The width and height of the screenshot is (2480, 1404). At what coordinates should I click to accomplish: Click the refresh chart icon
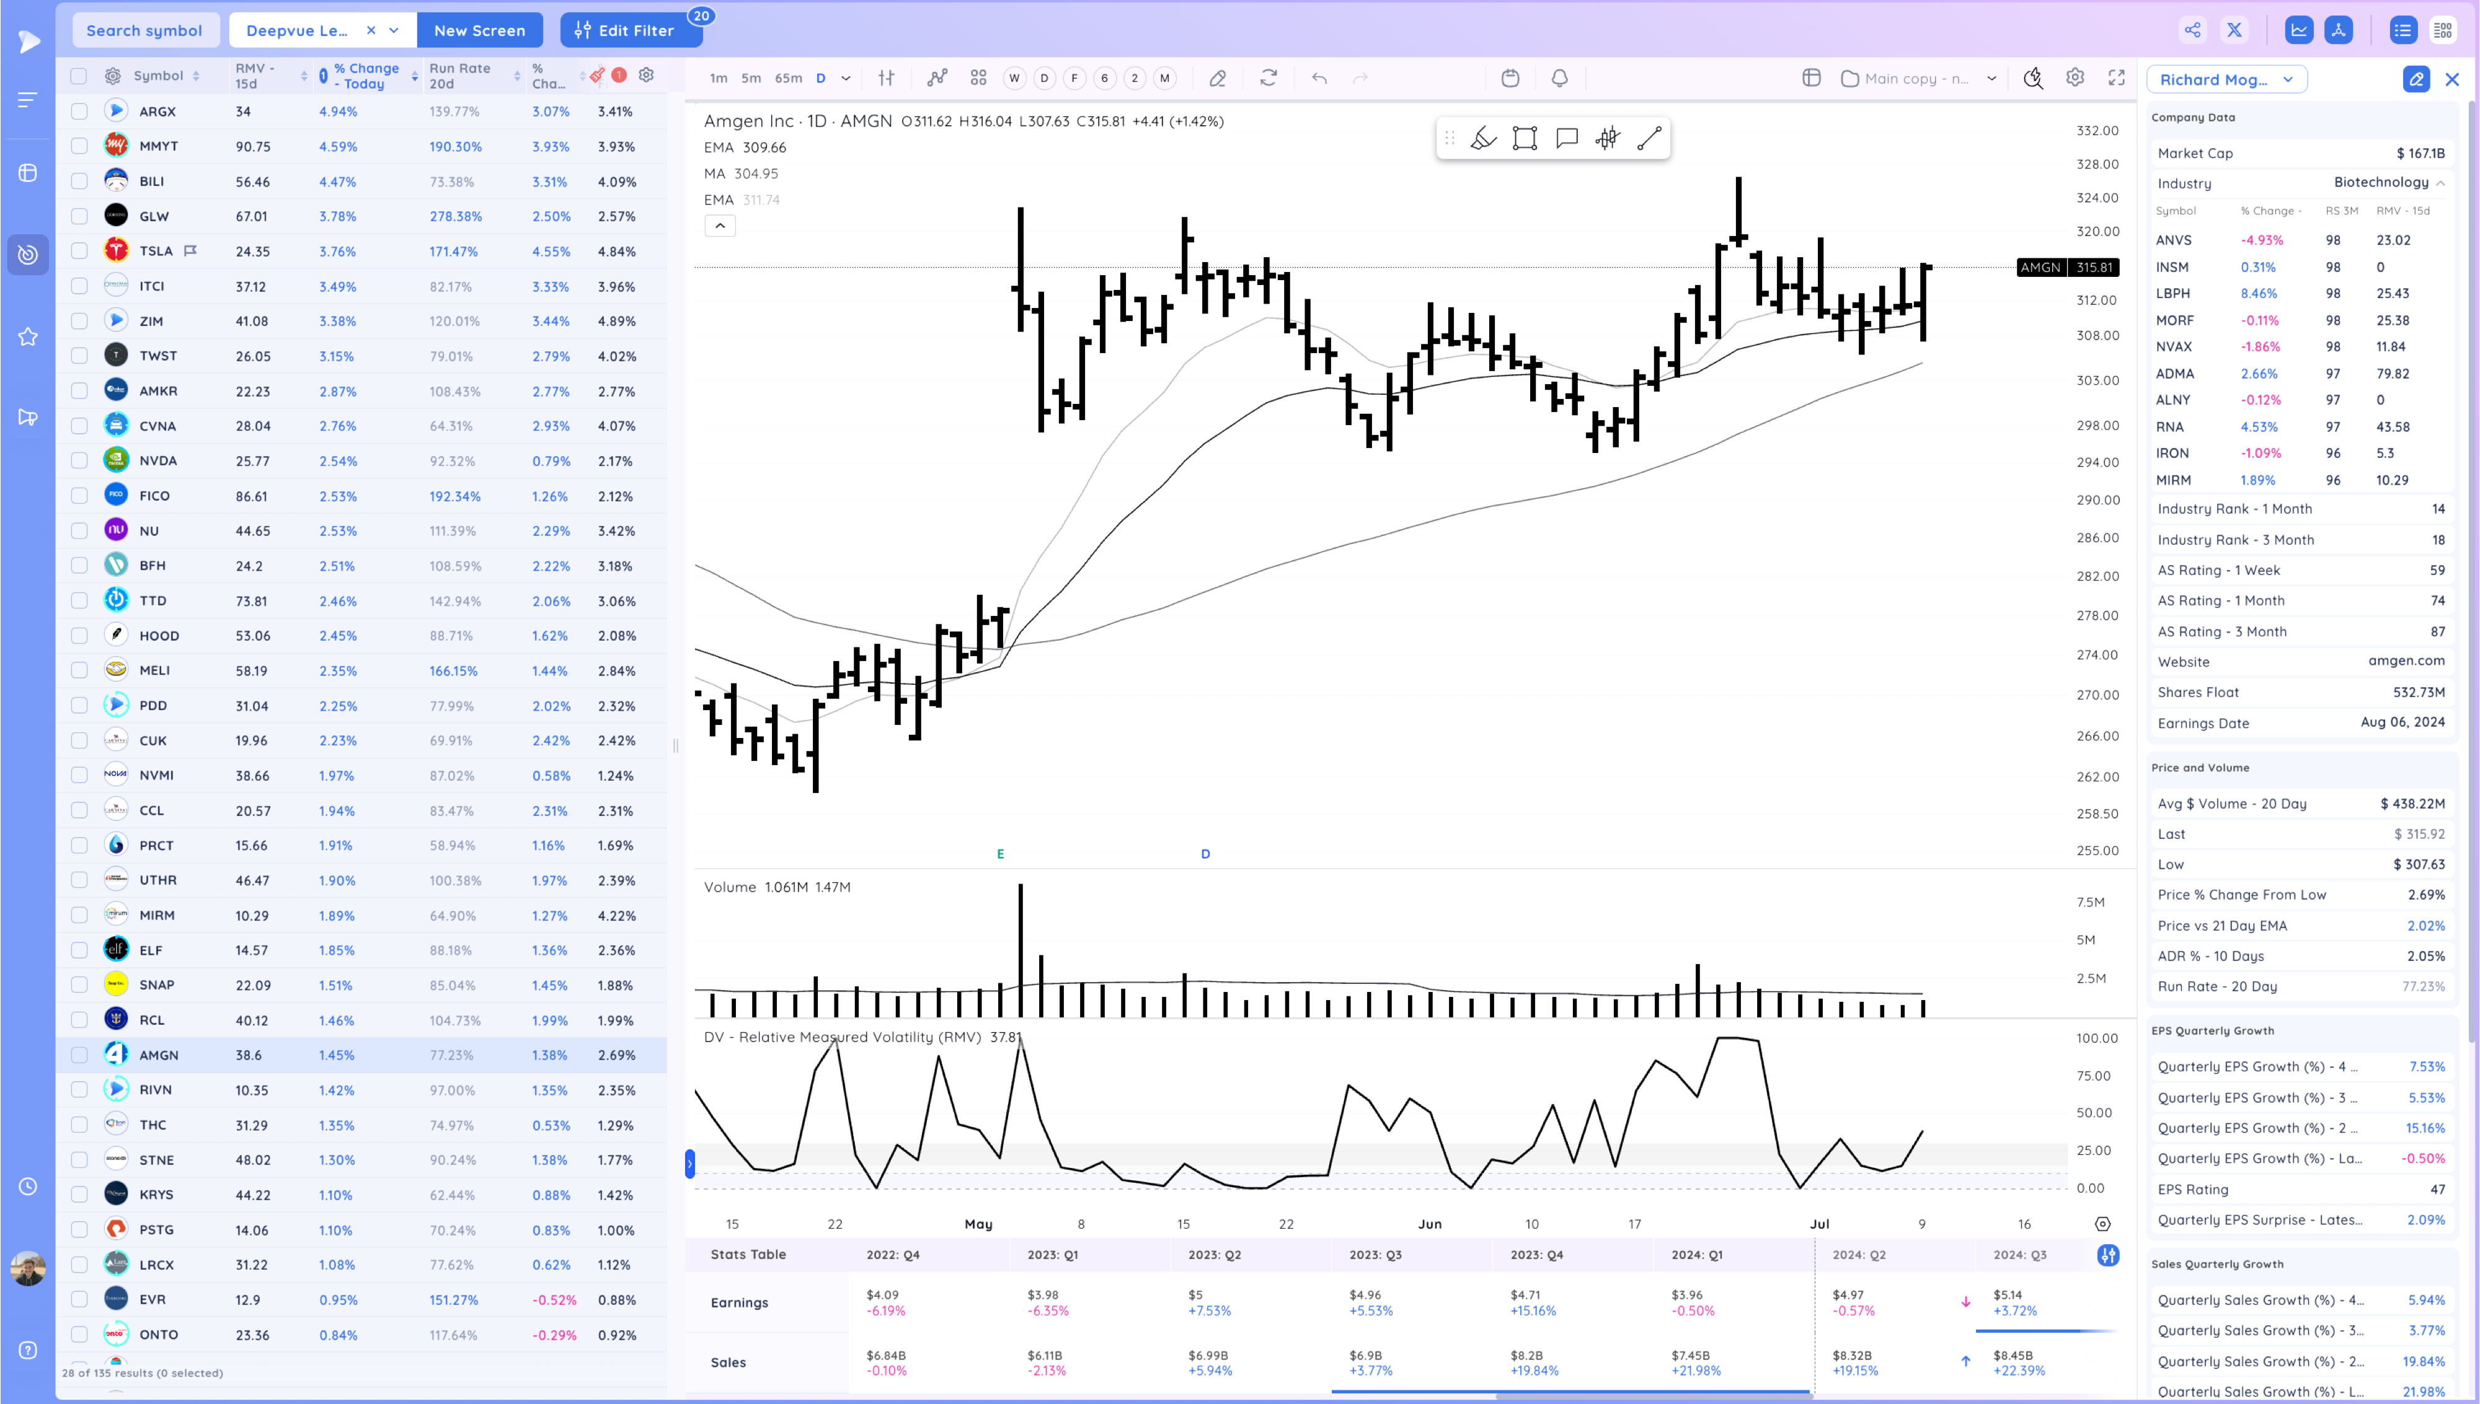[1269, 78]
